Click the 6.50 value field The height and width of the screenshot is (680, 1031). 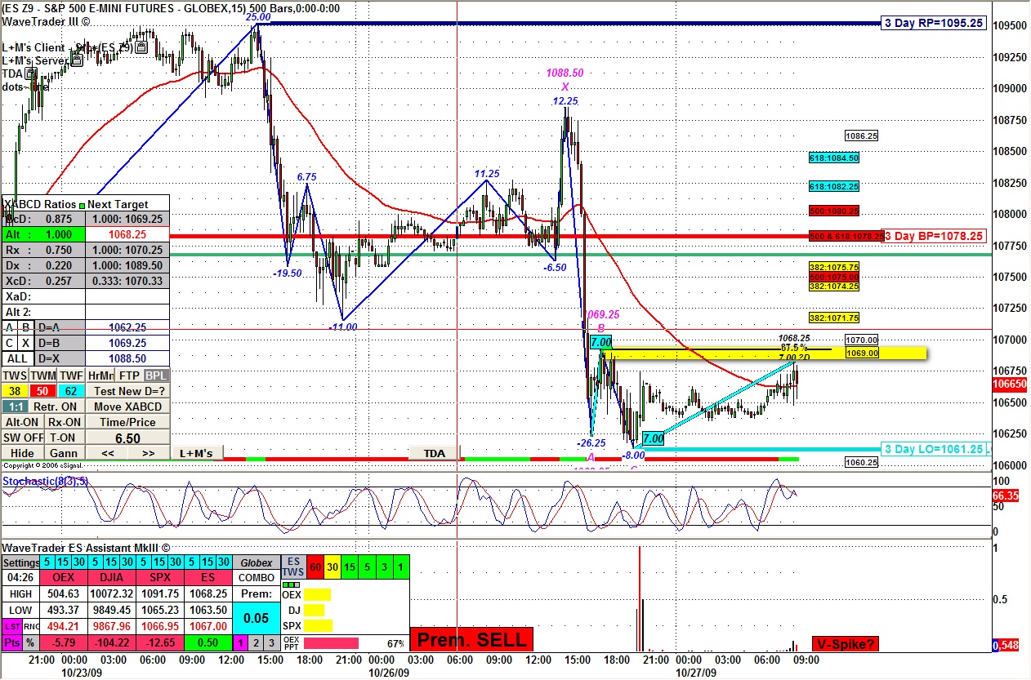[x=128, y=438]
